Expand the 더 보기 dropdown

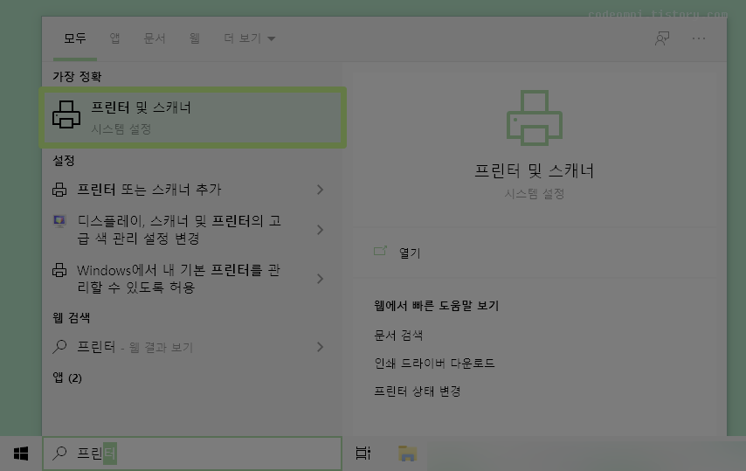pyautogui.click(x=249, y=38)
